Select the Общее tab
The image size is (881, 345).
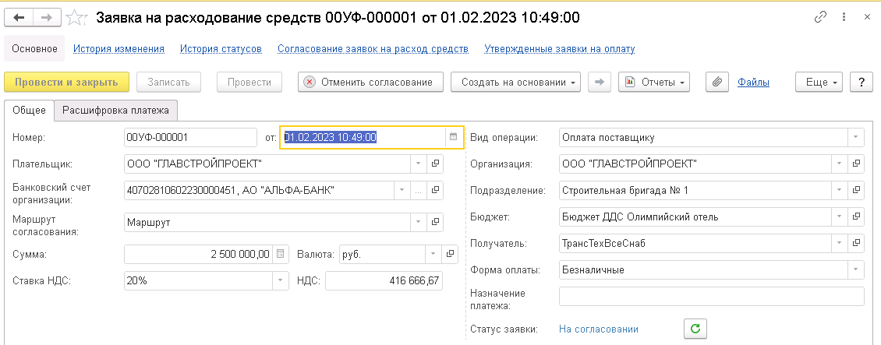[29, 111]
